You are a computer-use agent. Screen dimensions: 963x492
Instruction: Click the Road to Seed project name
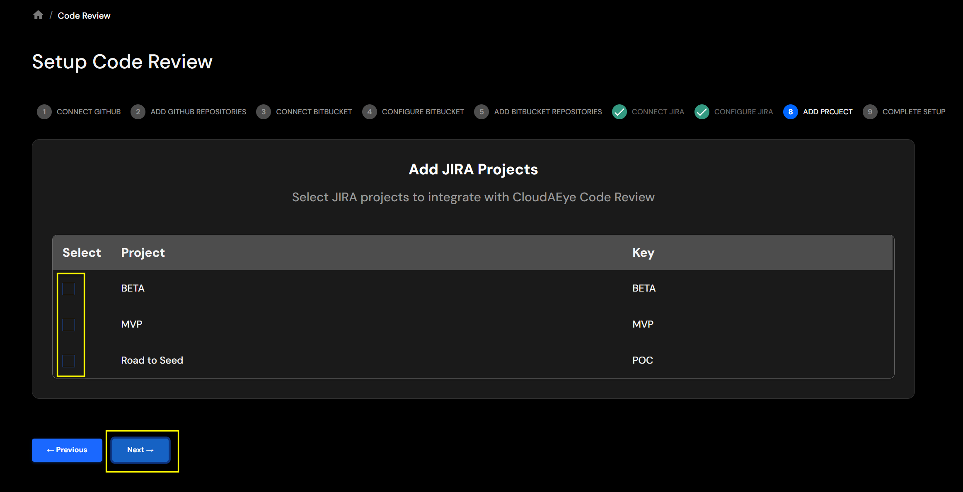pos(152,360)
